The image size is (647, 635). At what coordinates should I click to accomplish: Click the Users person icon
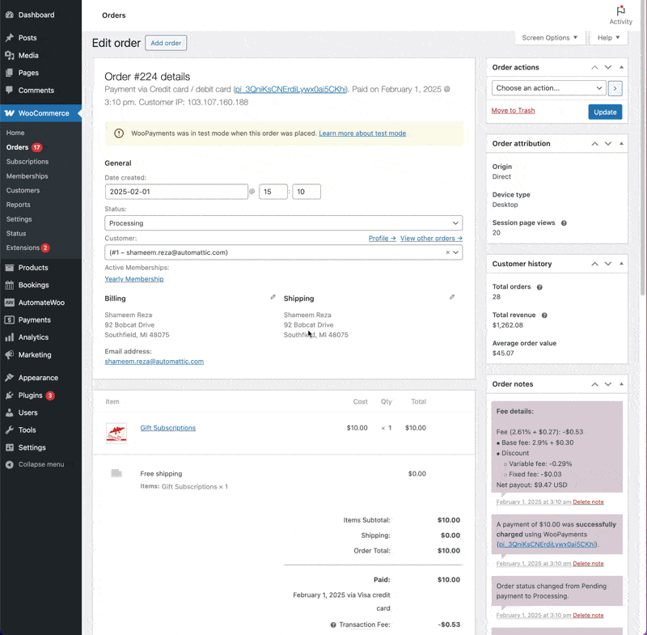(10, 413)
